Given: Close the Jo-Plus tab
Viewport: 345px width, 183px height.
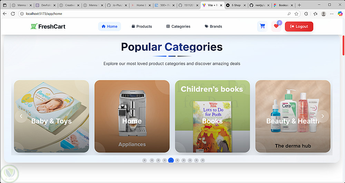Looking at the screenshot, I should pos(126,5).
